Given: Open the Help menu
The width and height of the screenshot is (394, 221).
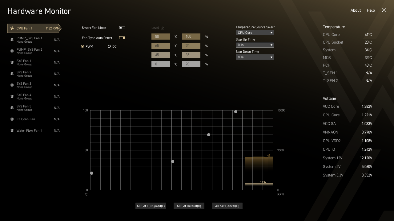Looking at the screenshot, I should (x=371, y=10).
